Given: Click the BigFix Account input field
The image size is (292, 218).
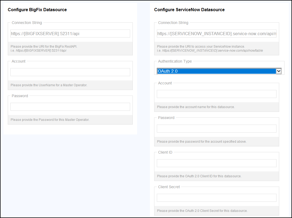Looking at the screenshot, I should click(70, 72).
